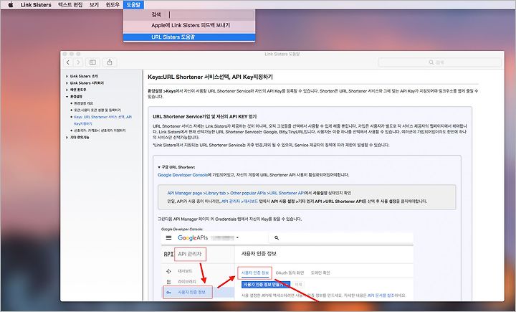
Task: Expand the Link Sisters 소개 triangle
Action: coord(67,76)
